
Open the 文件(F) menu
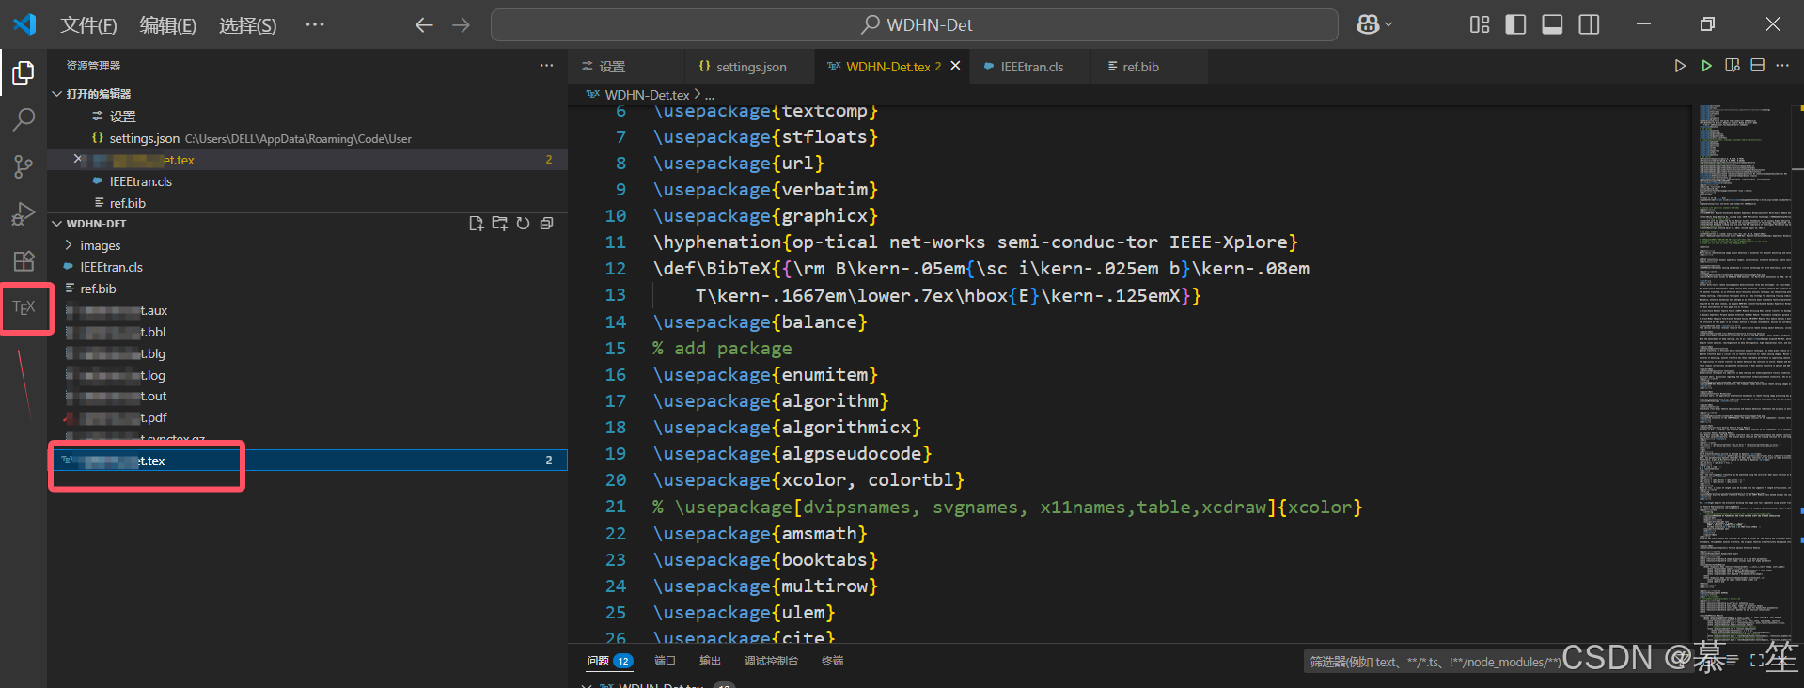[x=88, y=25]
